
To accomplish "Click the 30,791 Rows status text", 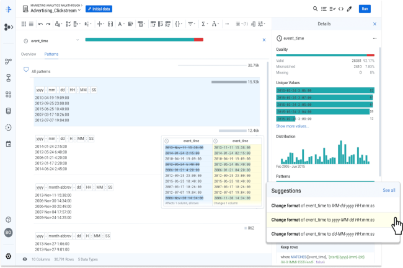I will click(64, 259).
